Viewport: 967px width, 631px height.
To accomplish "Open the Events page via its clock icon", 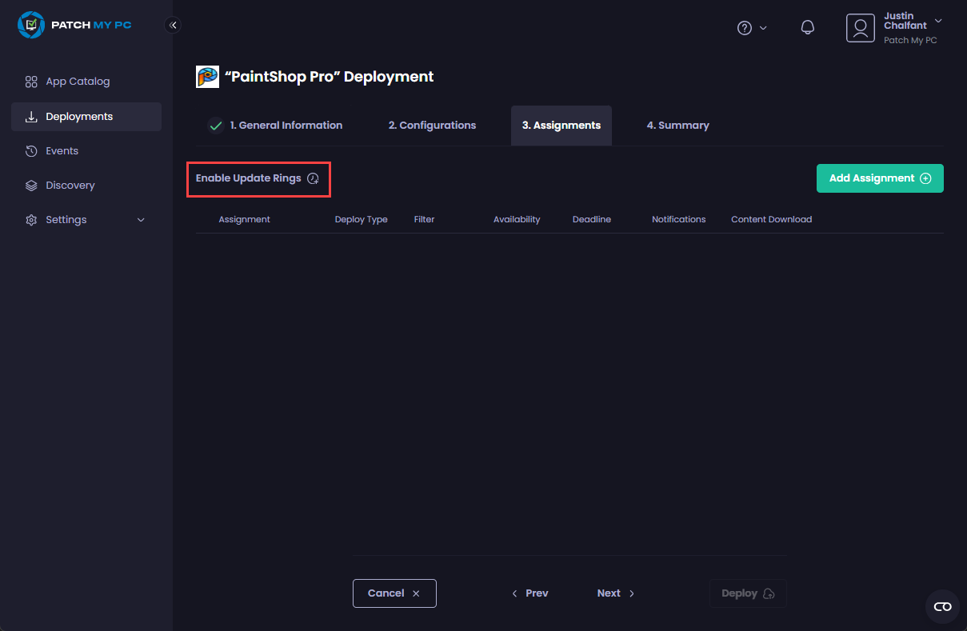I will click(31, 150).
